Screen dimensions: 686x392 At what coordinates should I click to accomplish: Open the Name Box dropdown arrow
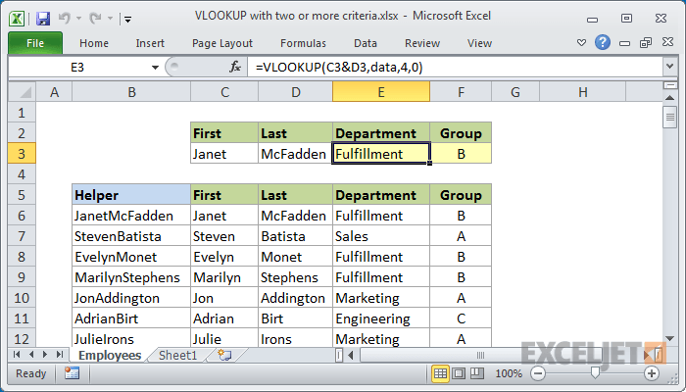[x=154, y=67]
